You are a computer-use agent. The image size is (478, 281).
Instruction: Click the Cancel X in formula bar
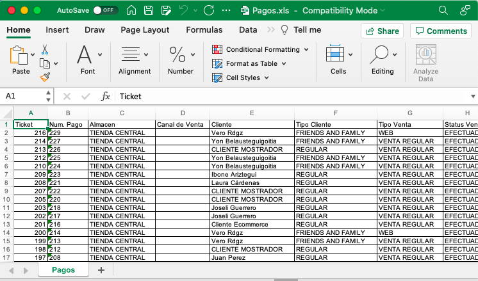click(67, 97)
